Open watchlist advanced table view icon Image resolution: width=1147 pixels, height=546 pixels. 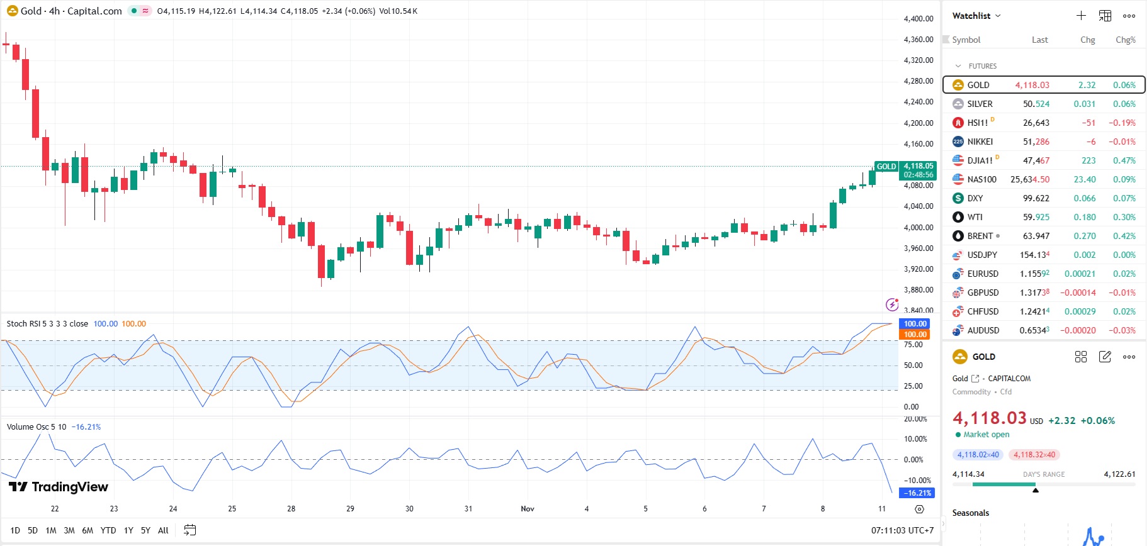pyautogui.click(x=1105, y=16)
